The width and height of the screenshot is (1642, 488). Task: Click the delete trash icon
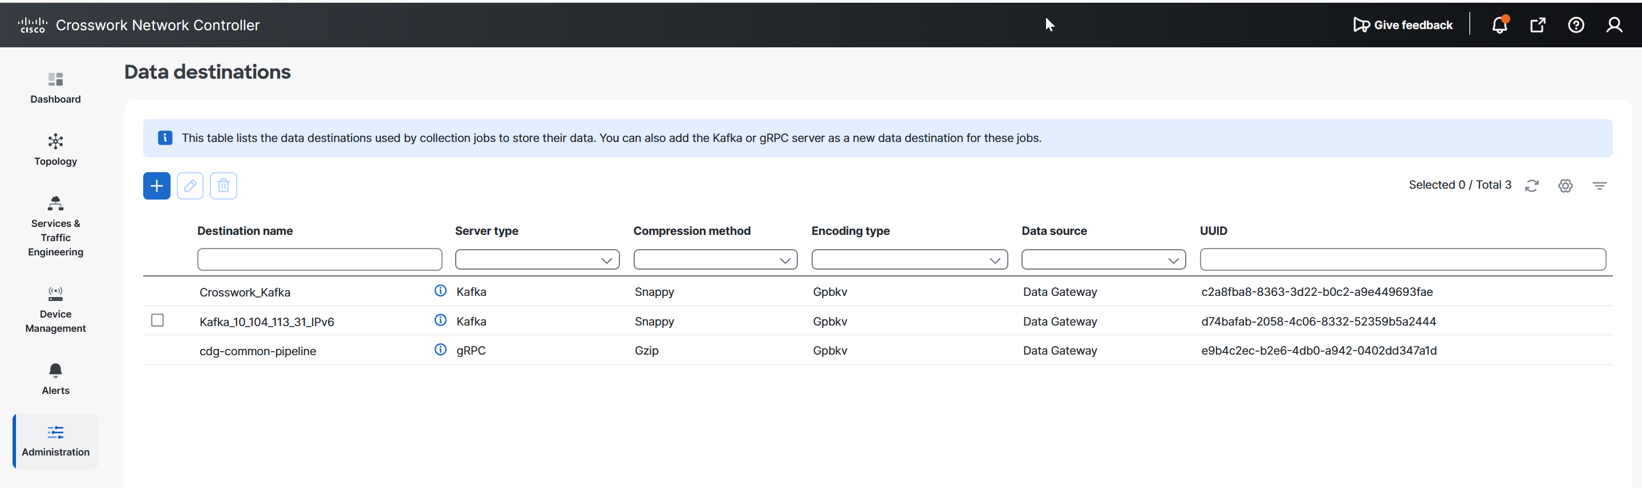[223, 186]
